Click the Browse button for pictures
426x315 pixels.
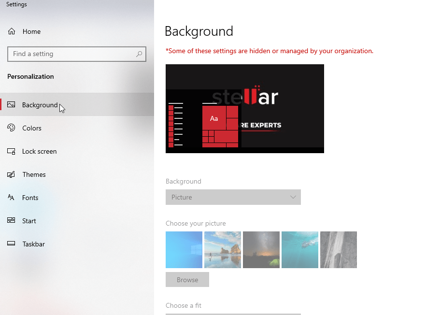[187, 279]
